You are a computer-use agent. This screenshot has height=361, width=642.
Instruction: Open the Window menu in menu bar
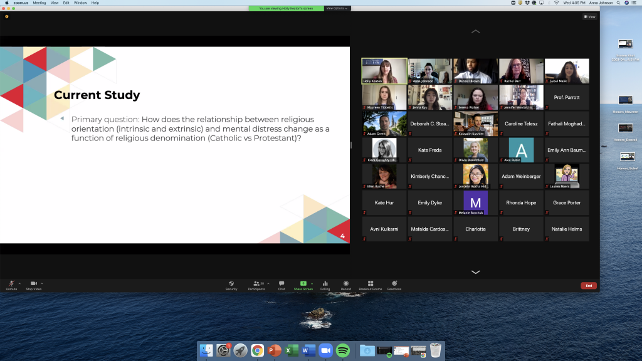pos(80,3)
